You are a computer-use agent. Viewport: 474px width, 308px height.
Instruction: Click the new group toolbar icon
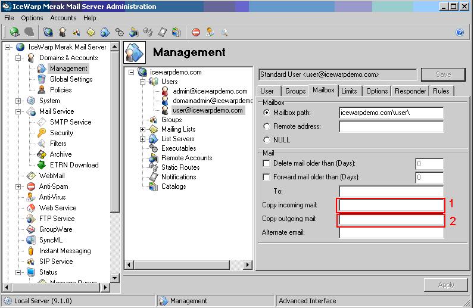click(76, 32)
